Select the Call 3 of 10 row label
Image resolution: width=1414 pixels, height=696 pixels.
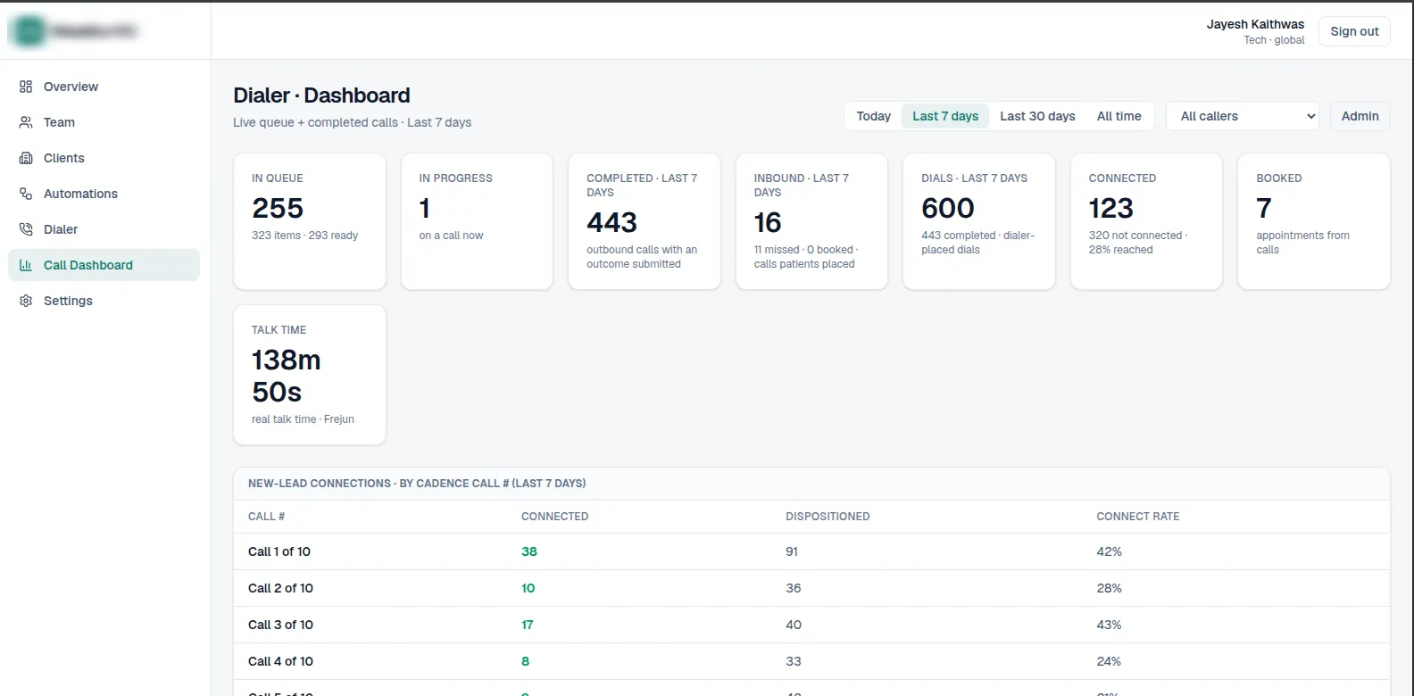280,625
